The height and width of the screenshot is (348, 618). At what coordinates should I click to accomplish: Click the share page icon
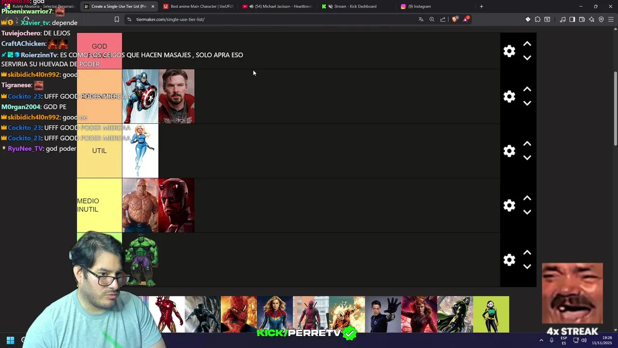pos(443,19)
